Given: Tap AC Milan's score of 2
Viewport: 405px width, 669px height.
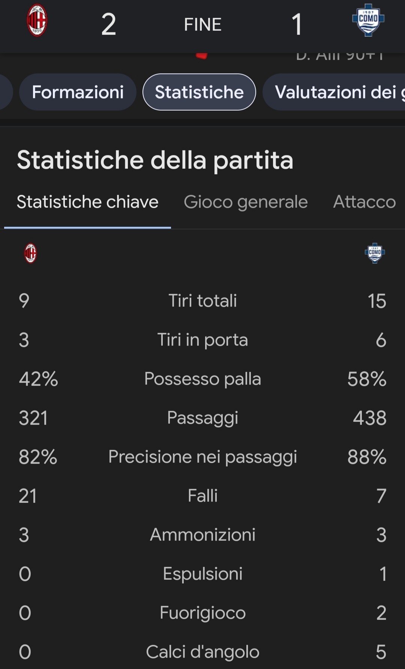Looking at the screenshot, I should (109, 25).
